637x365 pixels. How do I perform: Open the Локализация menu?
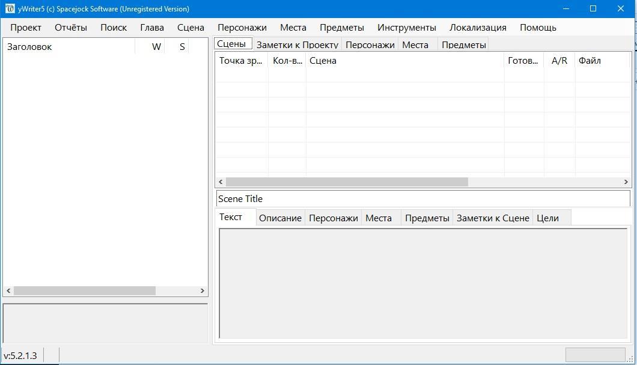pyautogui.click(x=478, y=28)
